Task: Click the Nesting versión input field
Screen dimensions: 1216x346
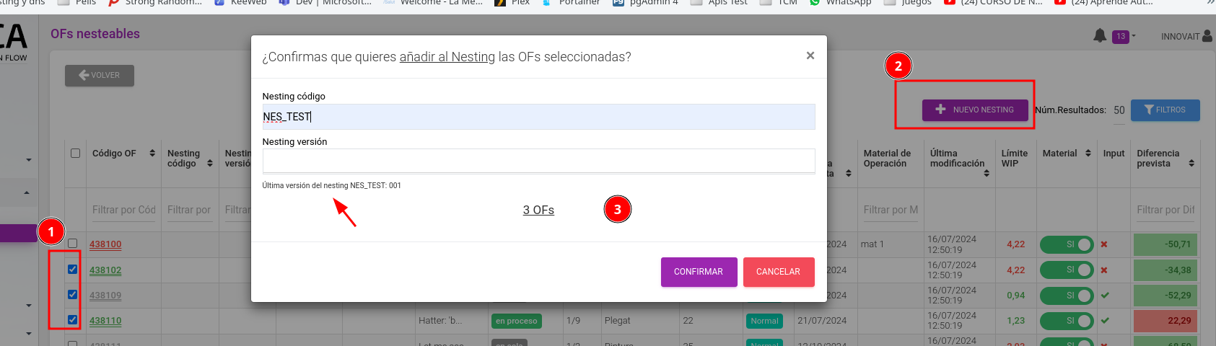Action: coord(538,160)
